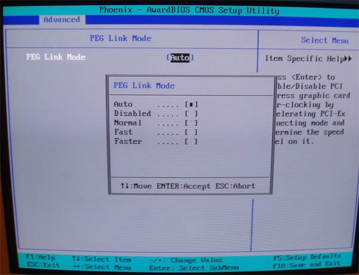Click the Select Menu heading
Viewport: 359px width, 275px height.
pos(325,40)
